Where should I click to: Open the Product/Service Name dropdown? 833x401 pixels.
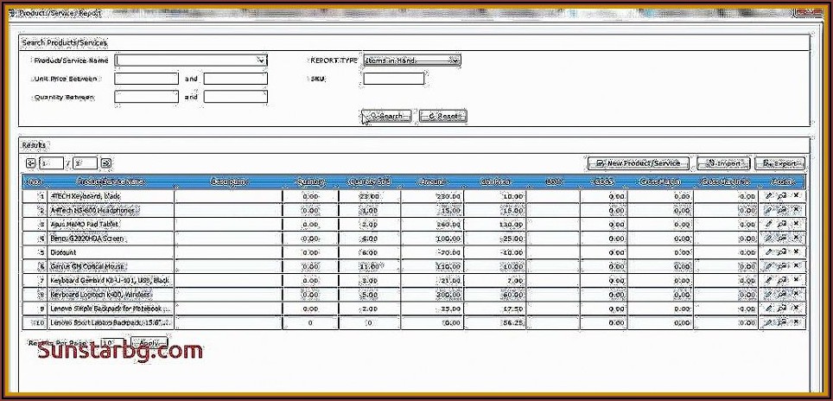(x=261, y=60)
